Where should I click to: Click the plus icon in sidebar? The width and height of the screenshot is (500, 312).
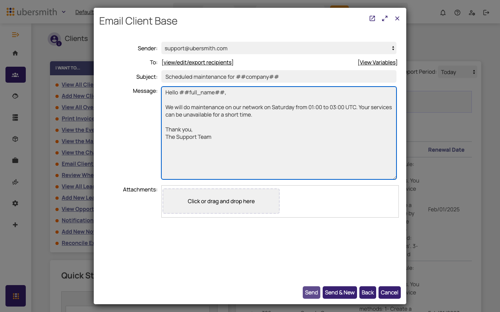pos(15,225)
